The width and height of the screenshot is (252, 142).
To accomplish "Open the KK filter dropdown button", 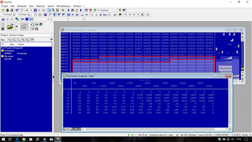I will 27,40.
